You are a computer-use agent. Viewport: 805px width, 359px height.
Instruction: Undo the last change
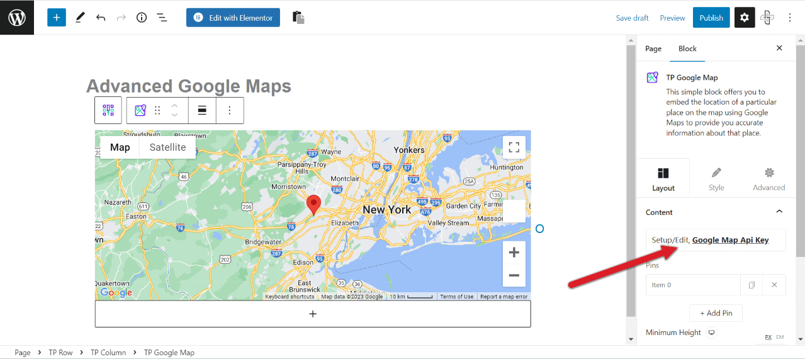tap(101, 18)
